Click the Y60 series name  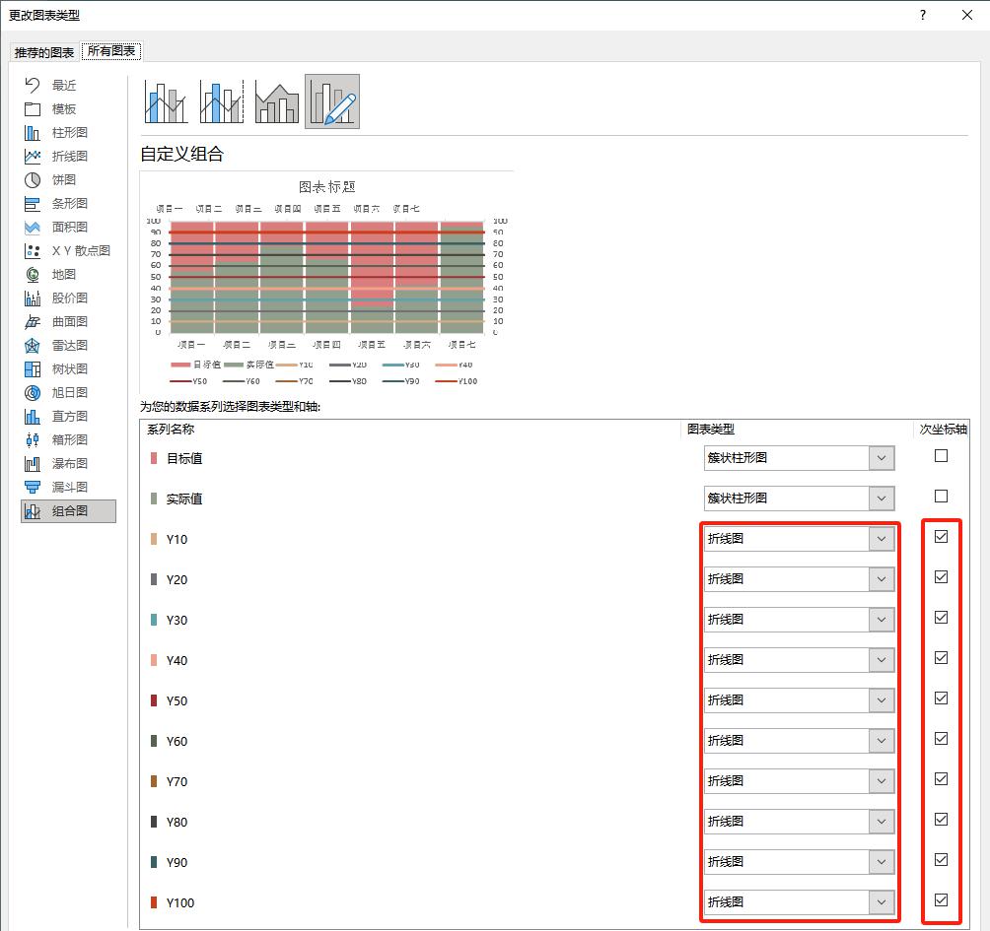[177, 741]
